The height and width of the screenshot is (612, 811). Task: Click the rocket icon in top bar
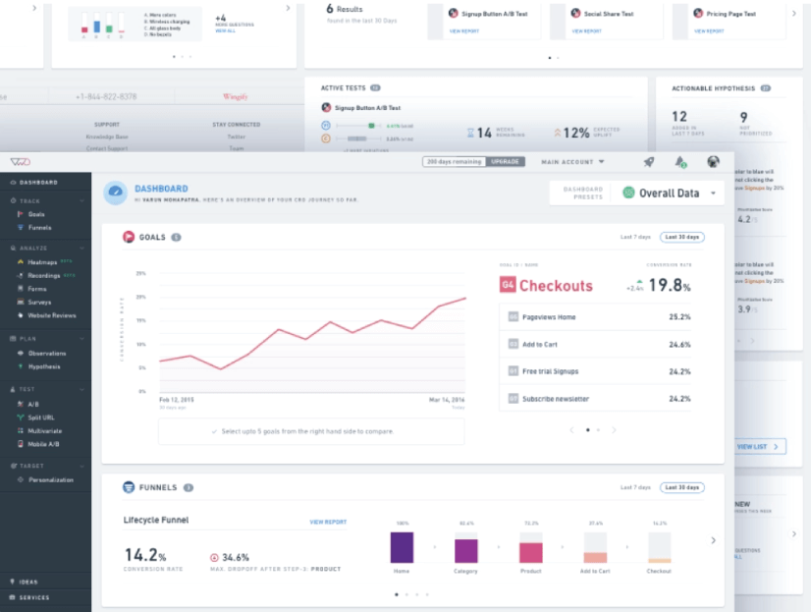coord(649,162)
